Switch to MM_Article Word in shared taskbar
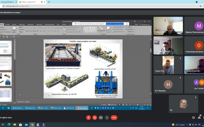The image size is (204, 127). pyautogui.click(x=17, y=108)
